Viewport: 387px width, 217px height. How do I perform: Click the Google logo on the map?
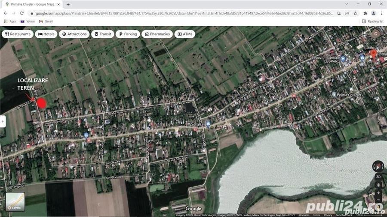click(193, 208)
